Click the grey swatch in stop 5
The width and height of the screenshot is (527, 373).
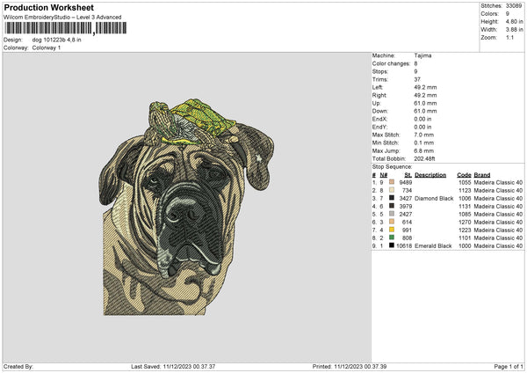pyautogui.click(x=392, y=214)
